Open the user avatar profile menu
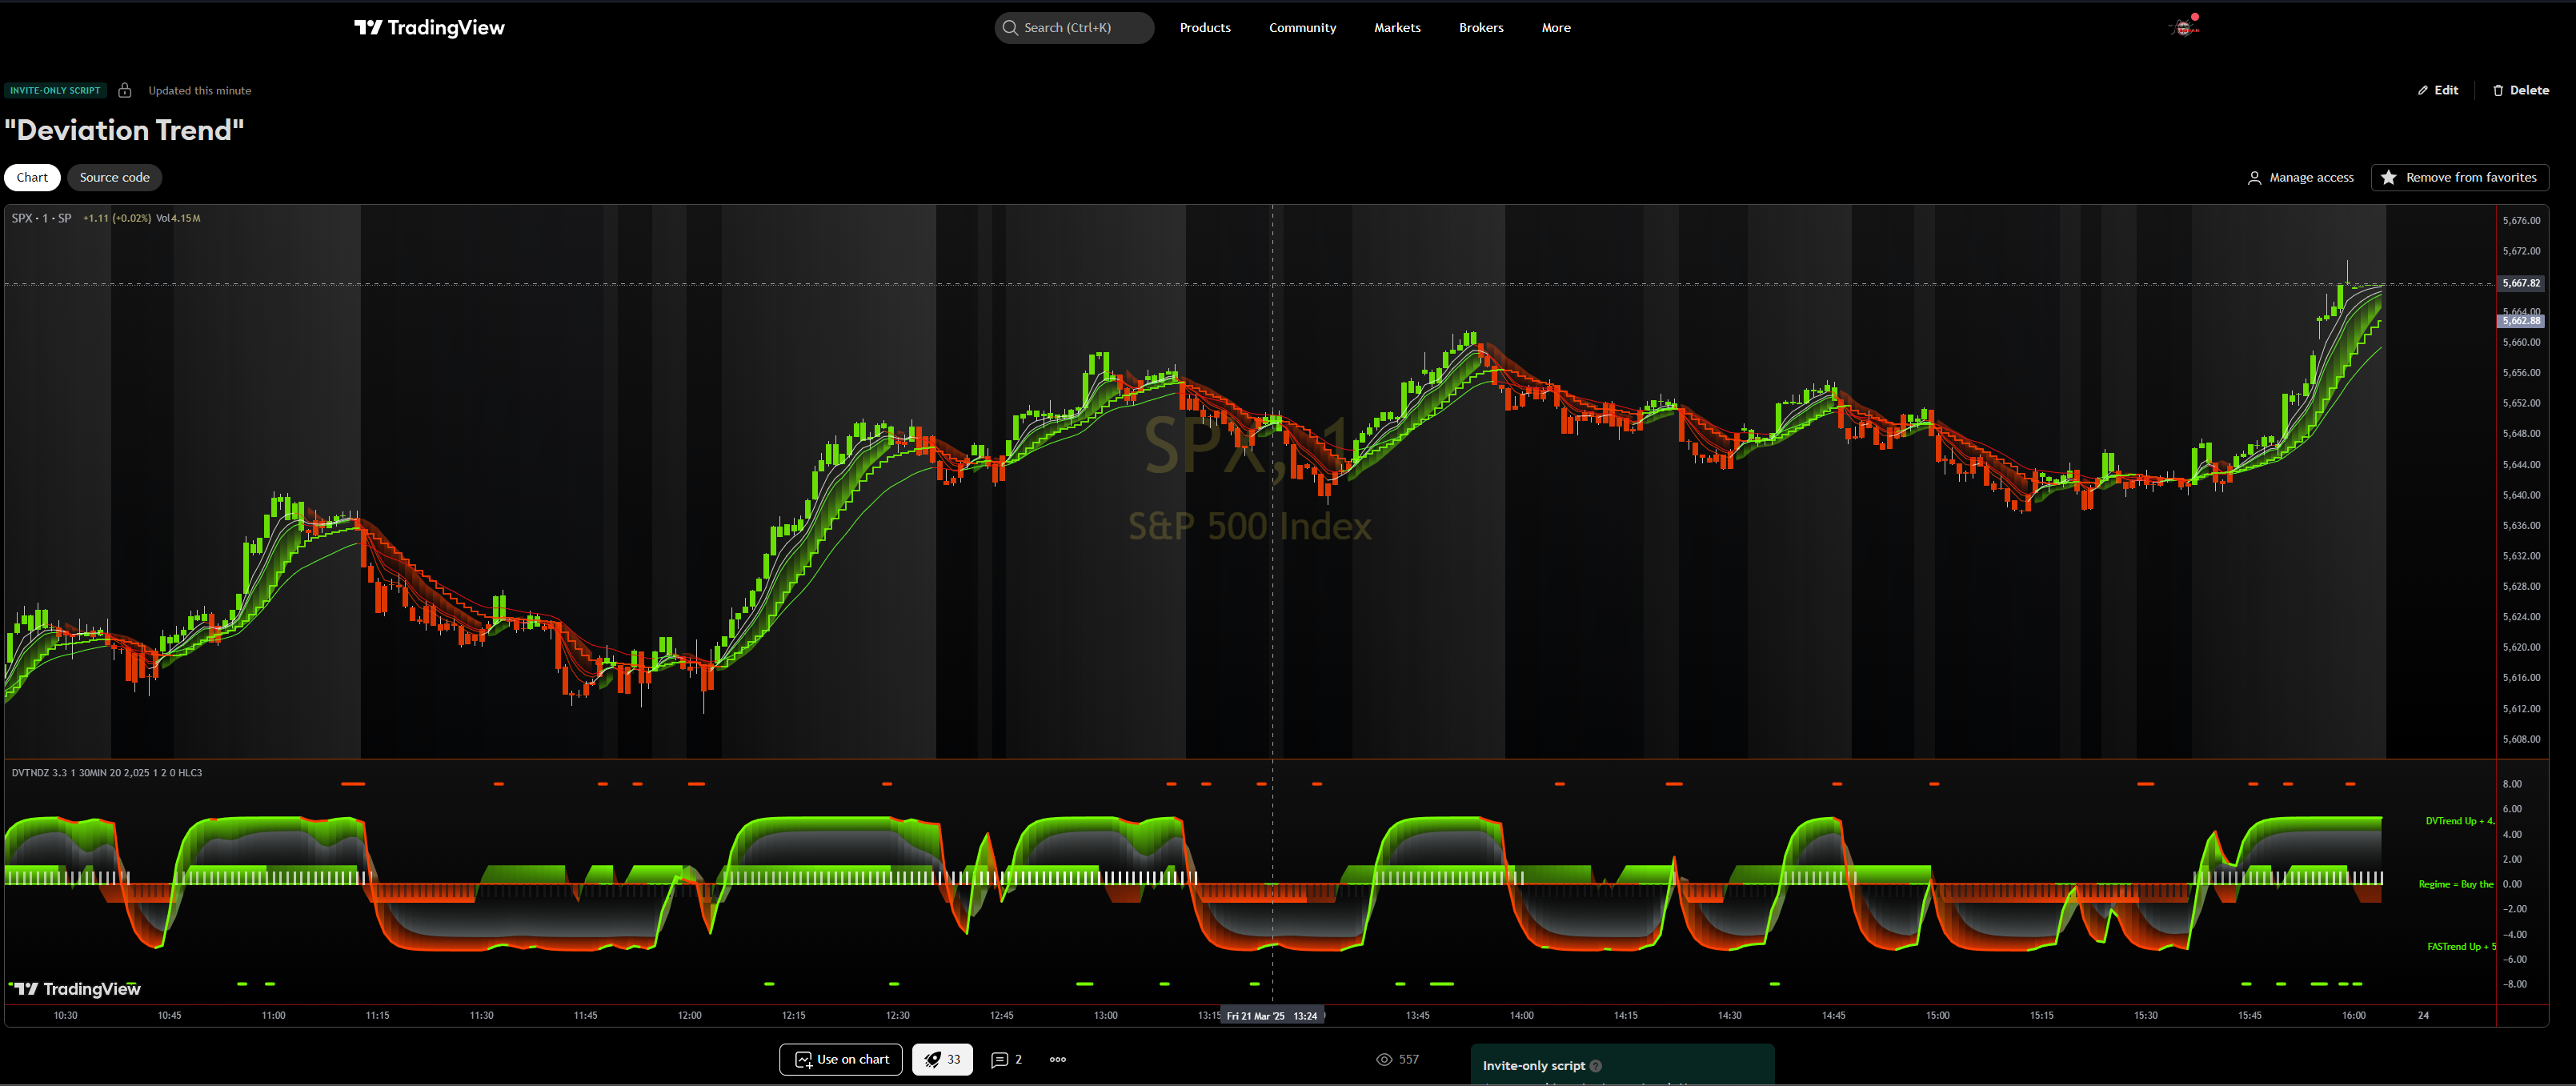 [x=2184, y=27]
